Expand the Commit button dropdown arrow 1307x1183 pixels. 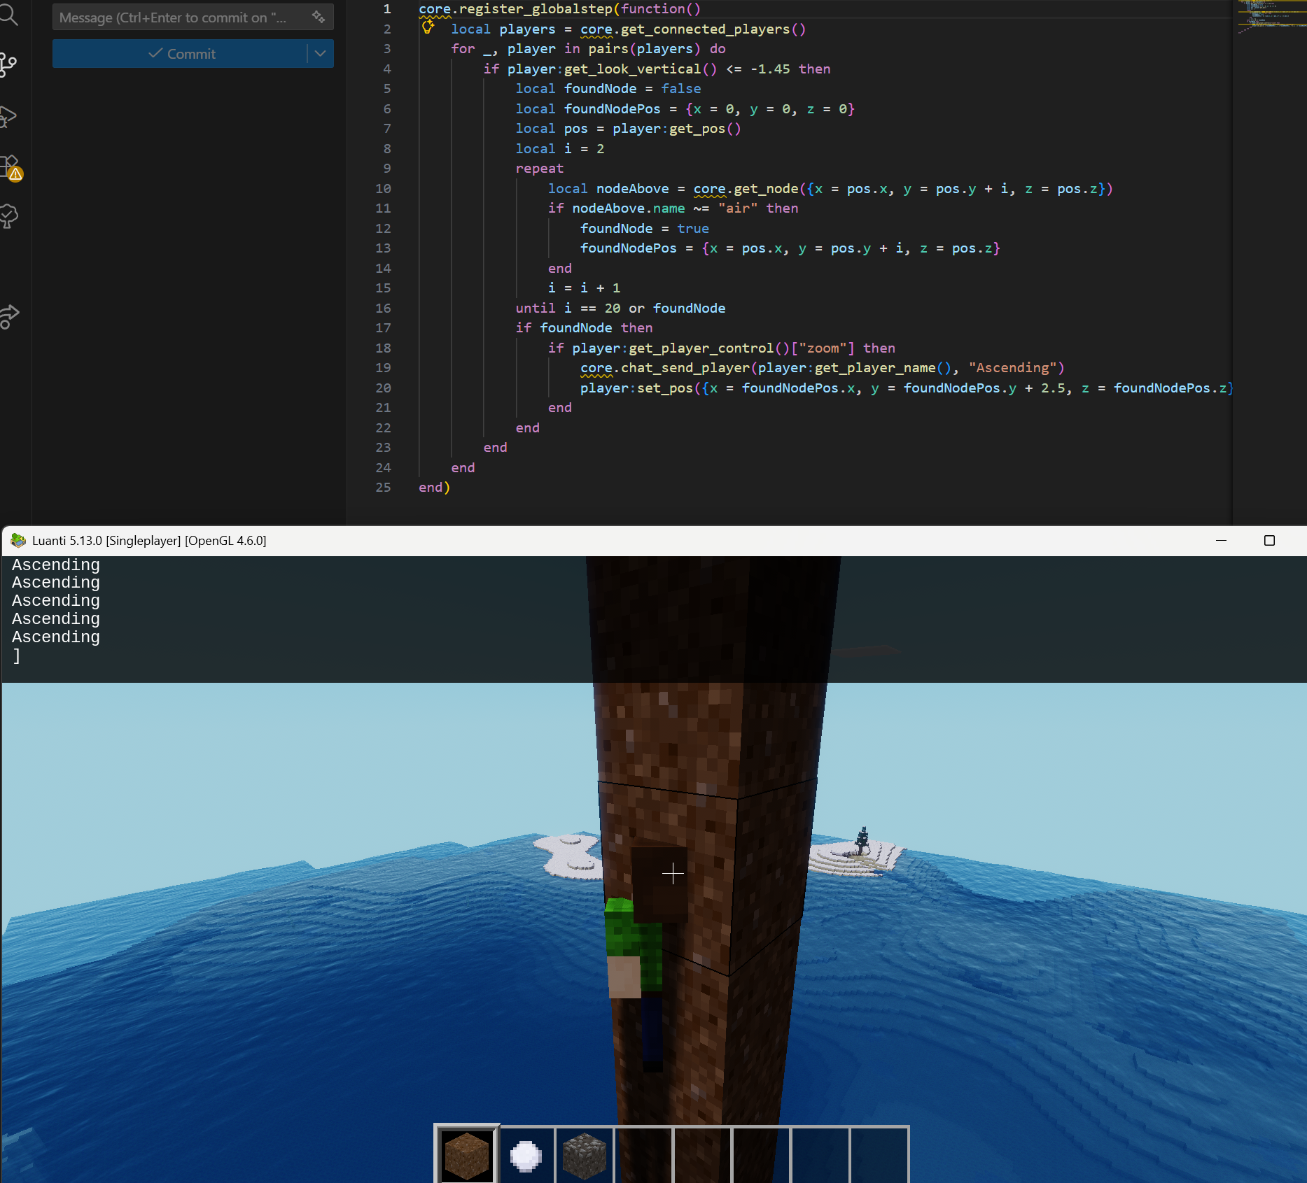pos(320,54)
